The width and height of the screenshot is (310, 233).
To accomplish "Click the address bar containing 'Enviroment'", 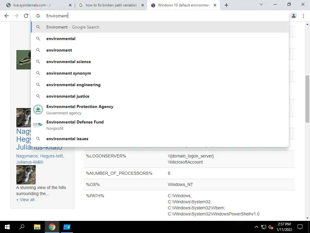I will (x=160, y=16).
